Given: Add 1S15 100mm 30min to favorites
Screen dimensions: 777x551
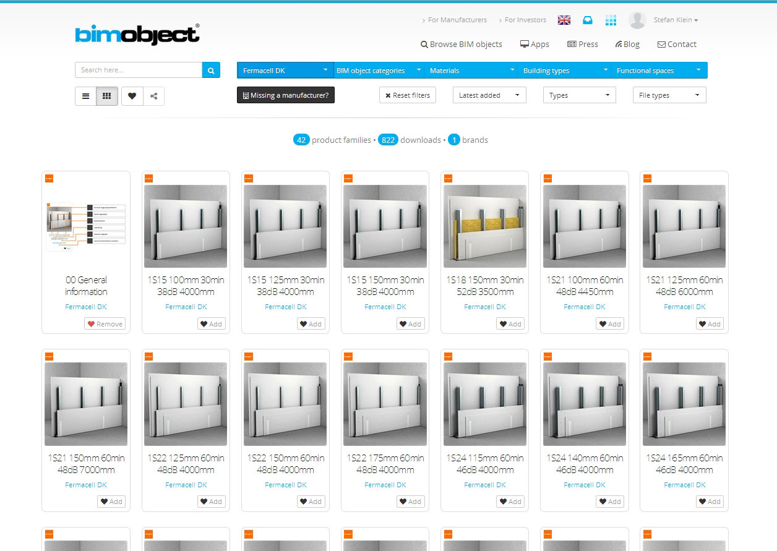Looking at the screenshot, I should click(x=211, y=323).
